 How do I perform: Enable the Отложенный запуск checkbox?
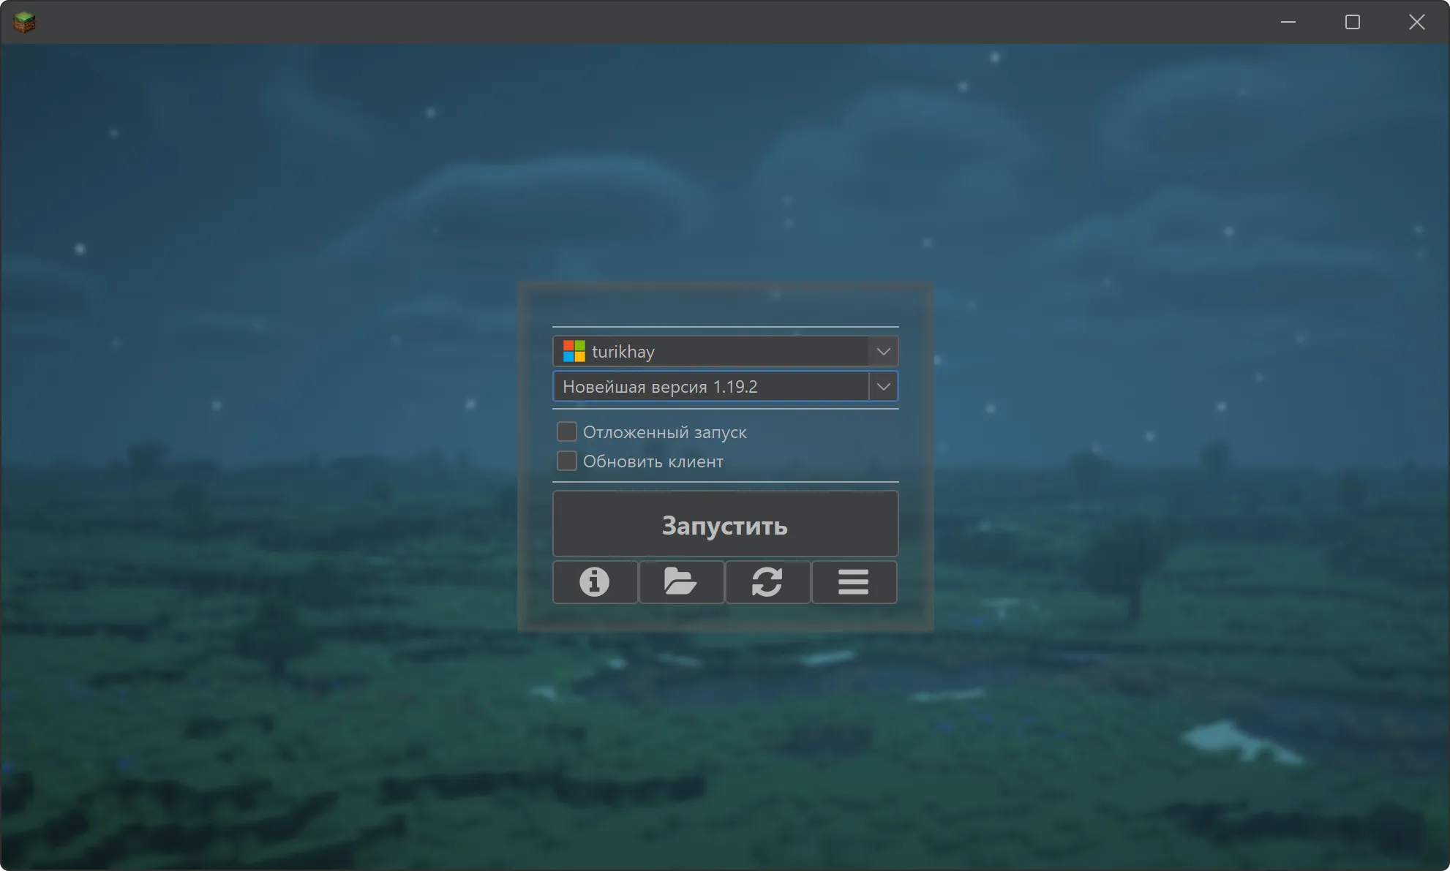tap(566, 431)
